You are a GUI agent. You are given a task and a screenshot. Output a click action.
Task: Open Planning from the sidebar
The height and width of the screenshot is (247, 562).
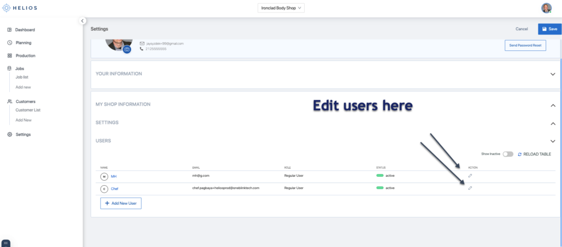click(23, 43)
